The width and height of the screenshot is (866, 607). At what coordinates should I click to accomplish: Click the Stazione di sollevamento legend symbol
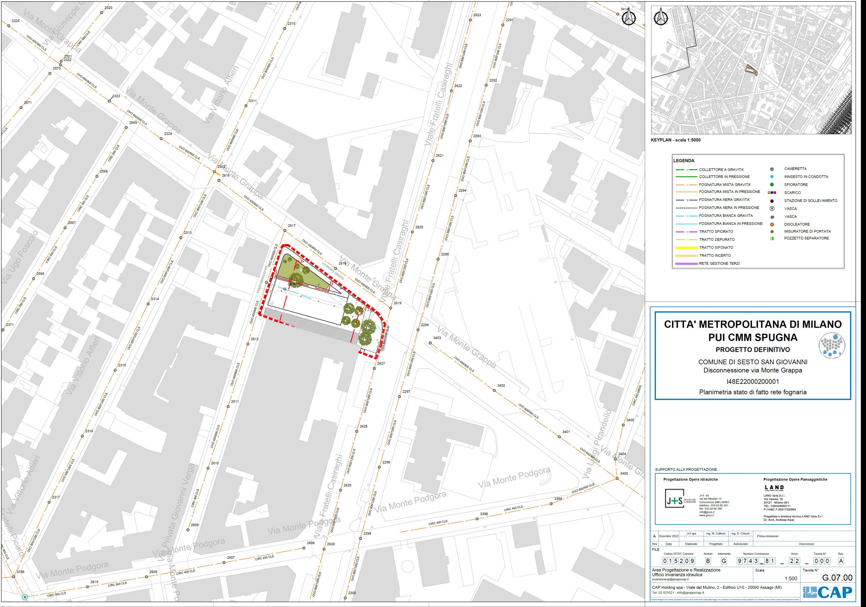point(772,201)
